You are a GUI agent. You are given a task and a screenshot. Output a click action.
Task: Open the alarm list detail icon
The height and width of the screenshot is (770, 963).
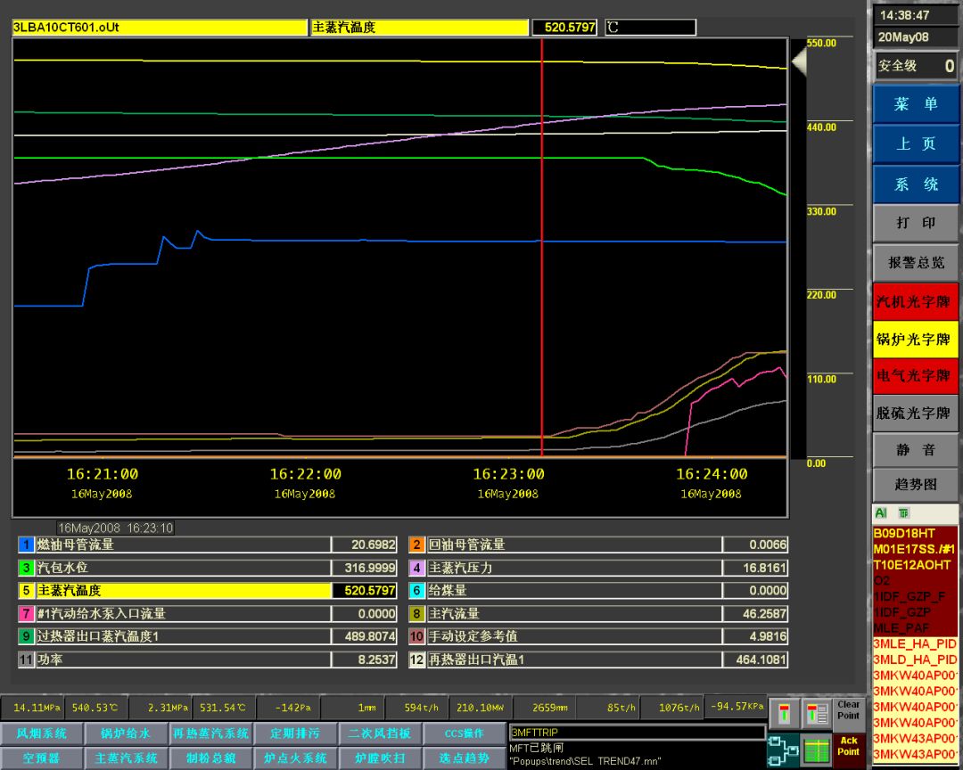tap(816, 714)
